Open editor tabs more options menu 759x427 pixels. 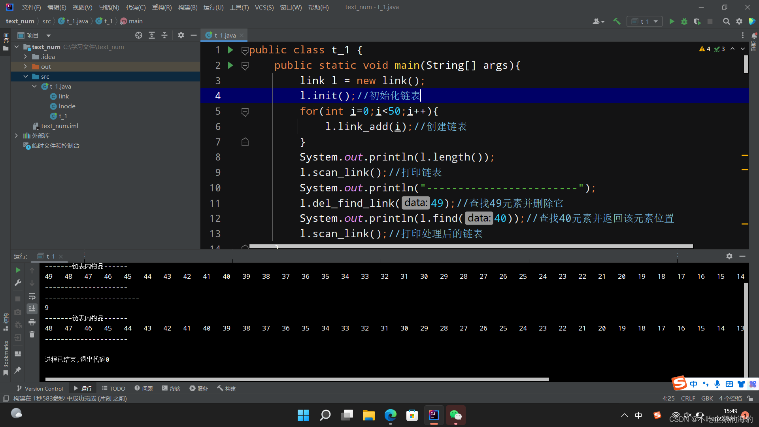pyautogui.click(x=743, y=35)
